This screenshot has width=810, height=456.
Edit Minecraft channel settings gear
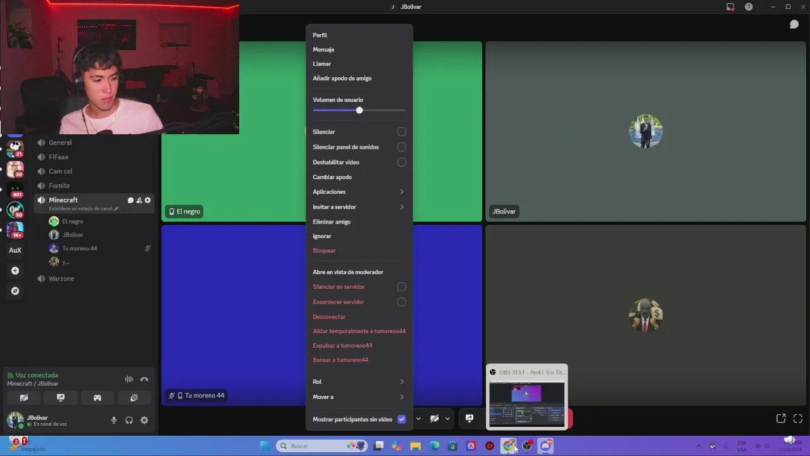147,200
